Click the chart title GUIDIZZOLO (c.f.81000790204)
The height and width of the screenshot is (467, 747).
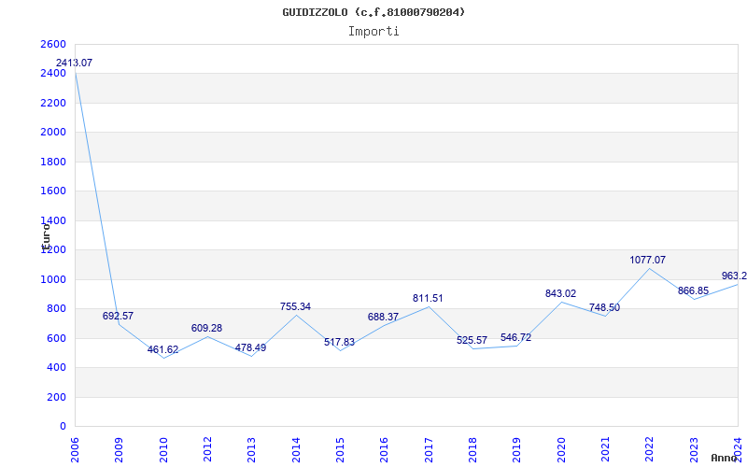373,12
